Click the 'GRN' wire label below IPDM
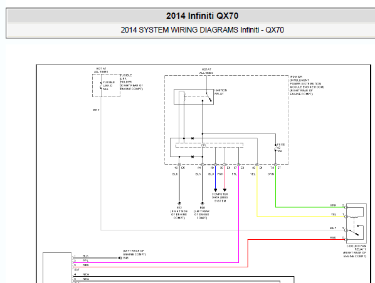The height and width of the screenshot is (283, 375). coord(271,174)
